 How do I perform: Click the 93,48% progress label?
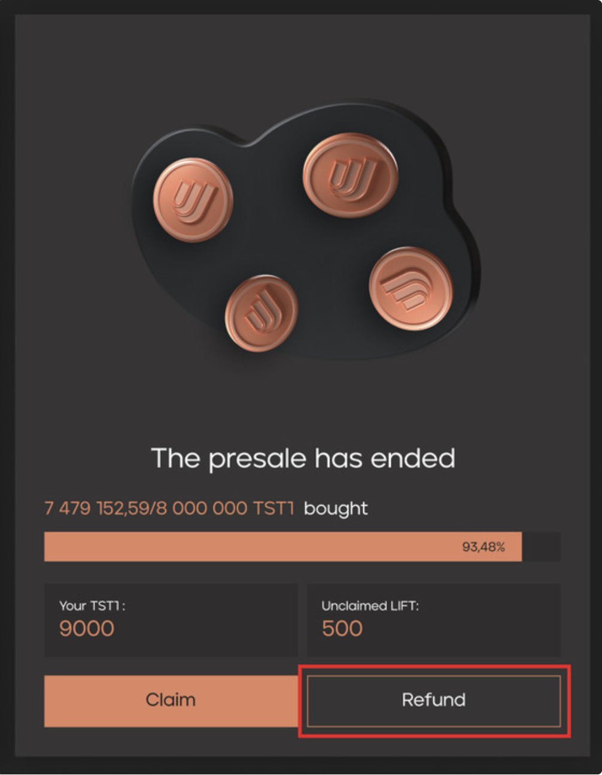(484, 547)
